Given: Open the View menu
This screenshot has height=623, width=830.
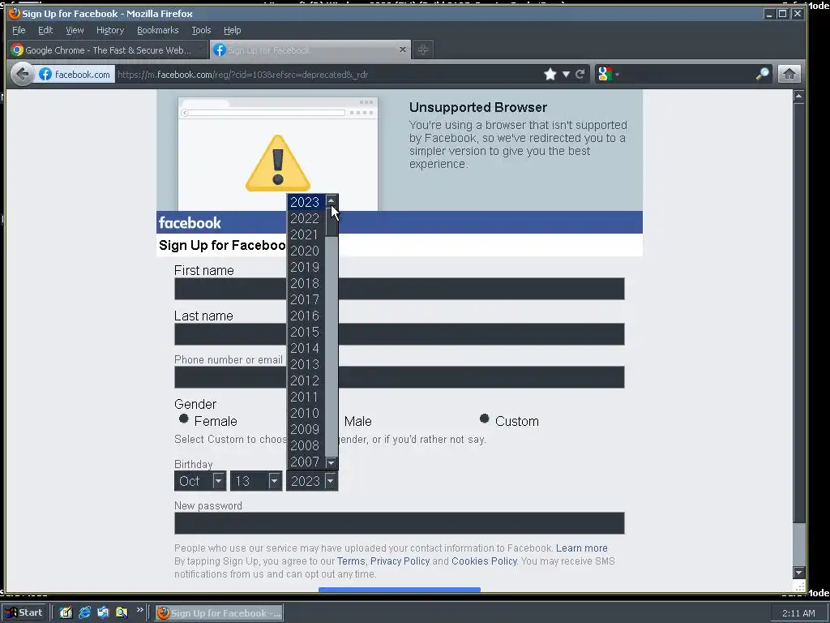Looking at the screenshot, I should click(x=75, y=30).
